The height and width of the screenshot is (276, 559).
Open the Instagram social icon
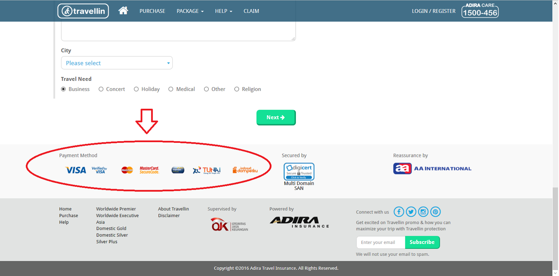423,212
